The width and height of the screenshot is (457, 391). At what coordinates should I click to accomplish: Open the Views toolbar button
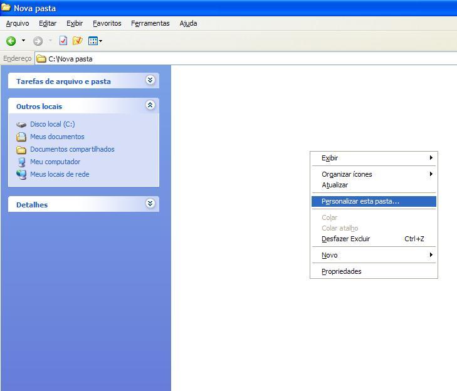tap(95, 41)
